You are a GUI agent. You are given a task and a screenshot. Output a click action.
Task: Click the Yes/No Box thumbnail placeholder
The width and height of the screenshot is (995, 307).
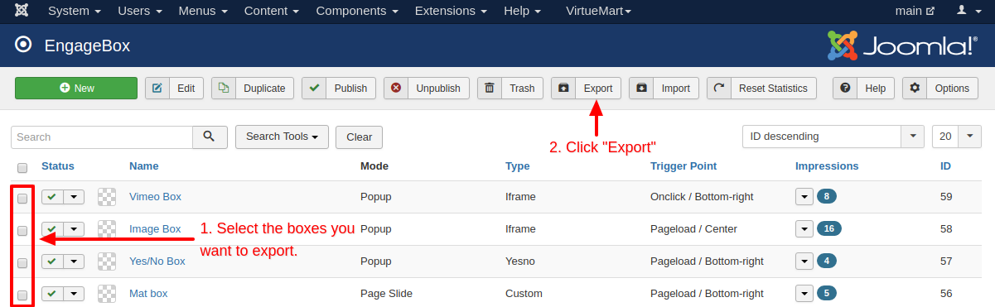click(106, 261)
